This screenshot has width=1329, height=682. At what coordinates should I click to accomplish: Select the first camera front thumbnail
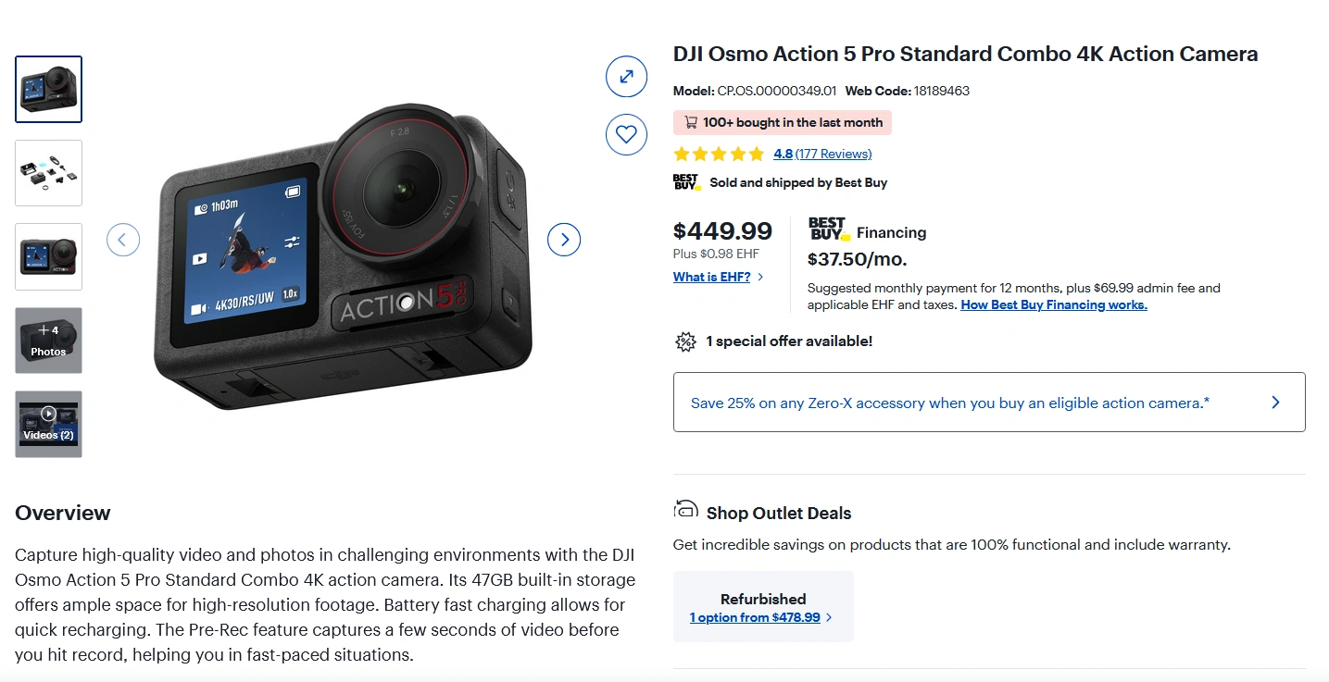pos(48,90)
